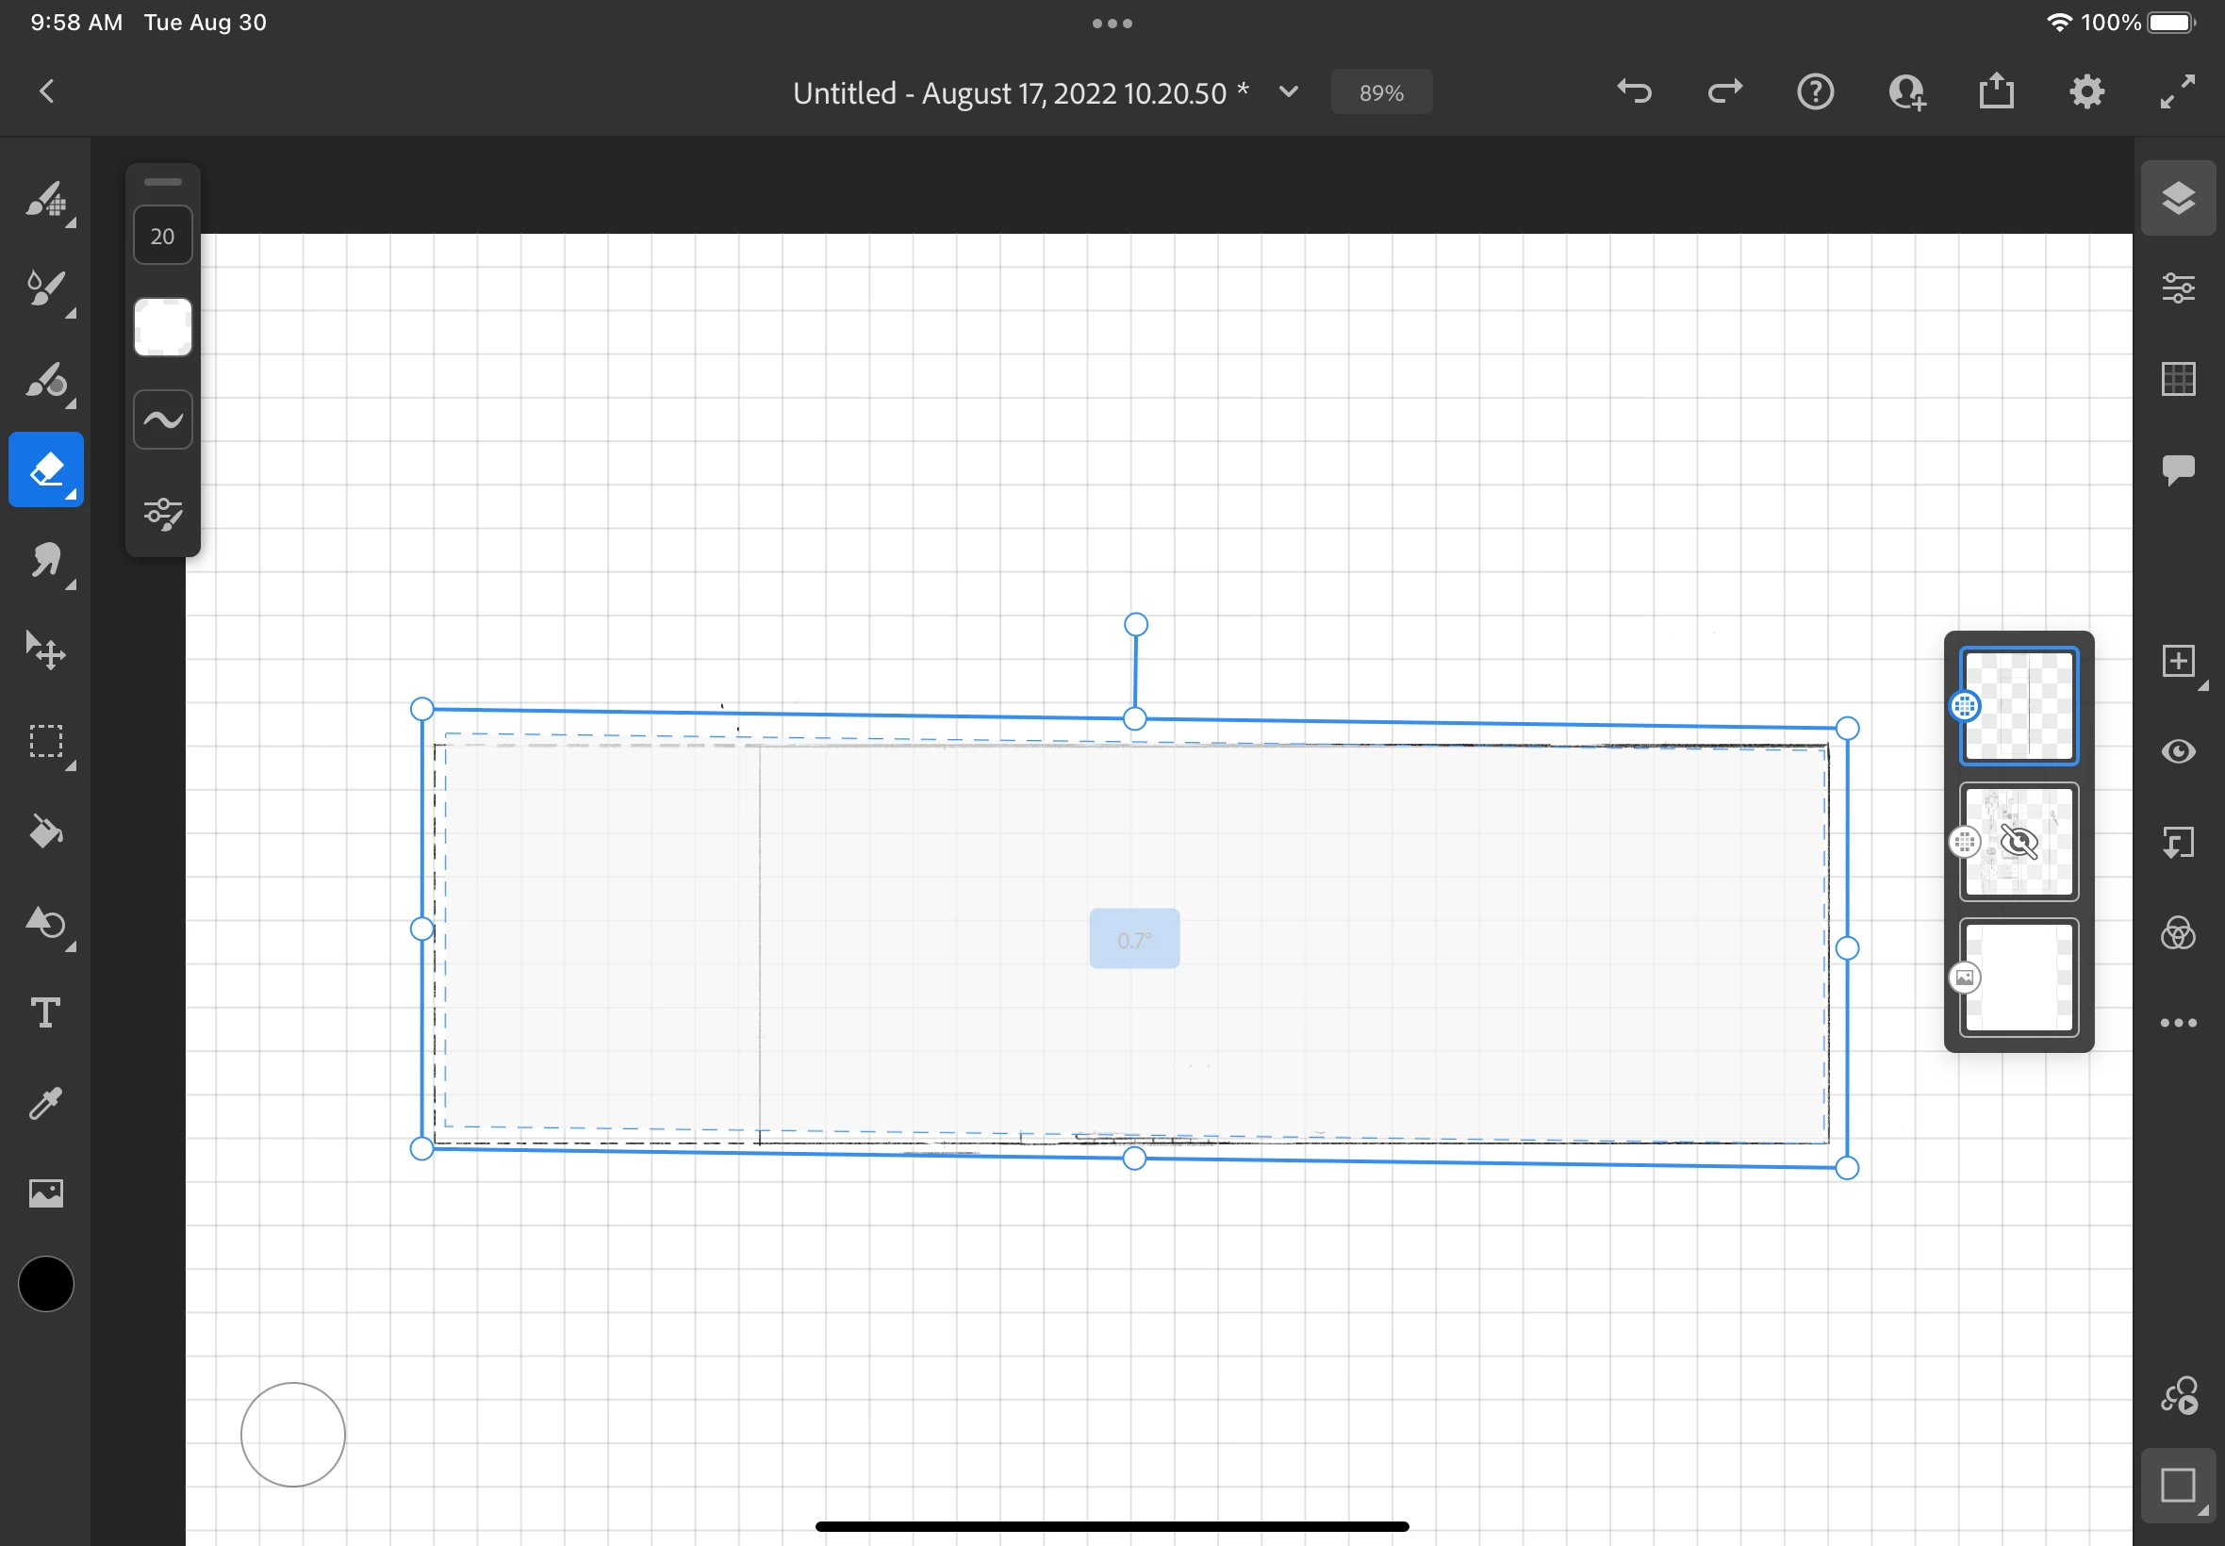Select the bottom white background layer thumbnail
Image resolution: width=2225 pixels, height=1546 pixels.
(x=2019, y=979)
